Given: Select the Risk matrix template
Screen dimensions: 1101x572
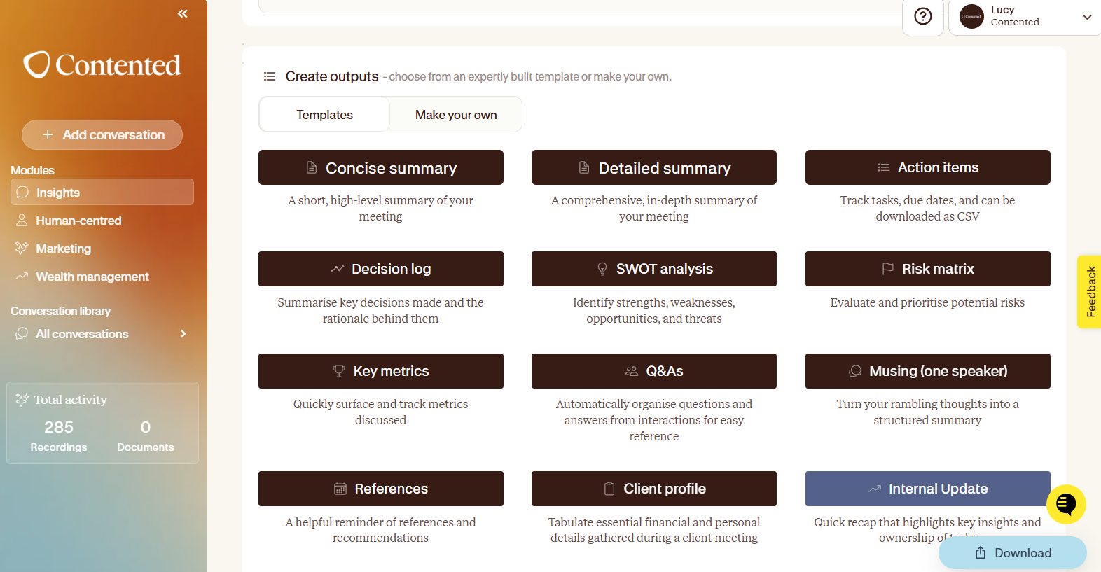Looking at the screenshot, I should click(928, 269).
